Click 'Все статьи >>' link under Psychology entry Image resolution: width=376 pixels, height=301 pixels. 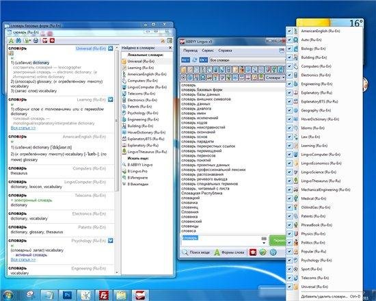23,260
